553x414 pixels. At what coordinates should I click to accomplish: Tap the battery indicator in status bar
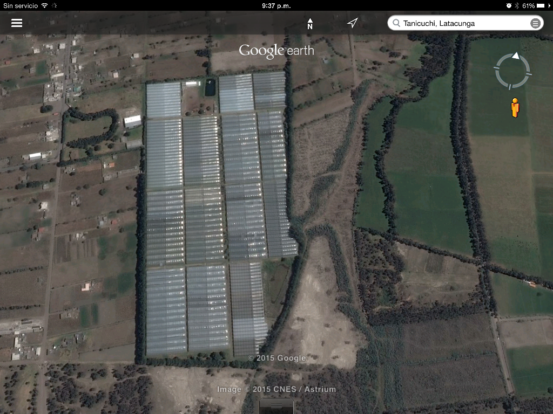click(x=543, y=5)
